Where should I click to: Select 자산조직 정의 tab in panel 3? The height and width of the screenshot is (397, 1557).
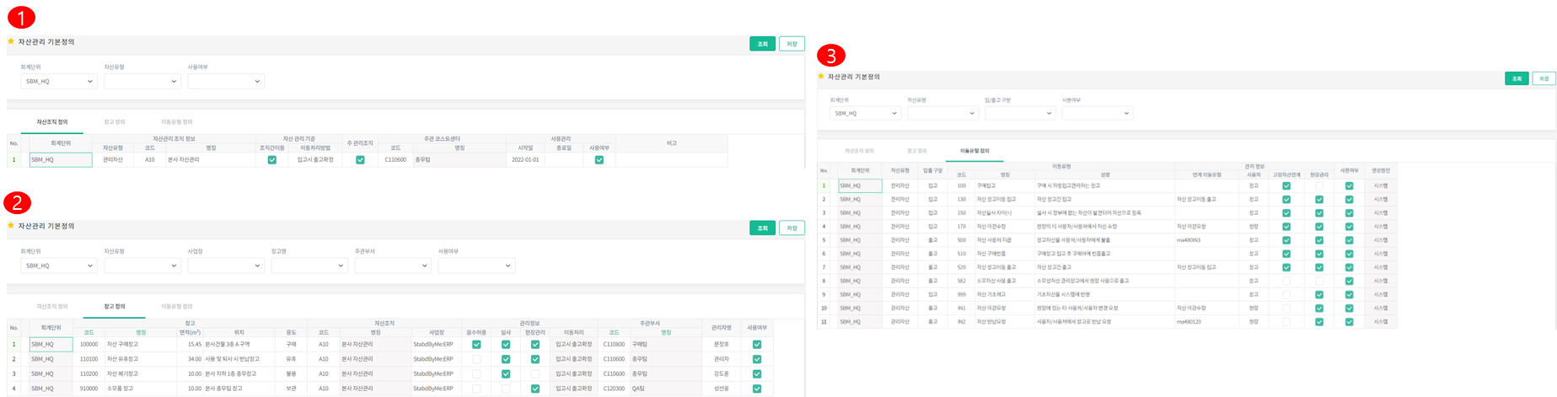859,151
